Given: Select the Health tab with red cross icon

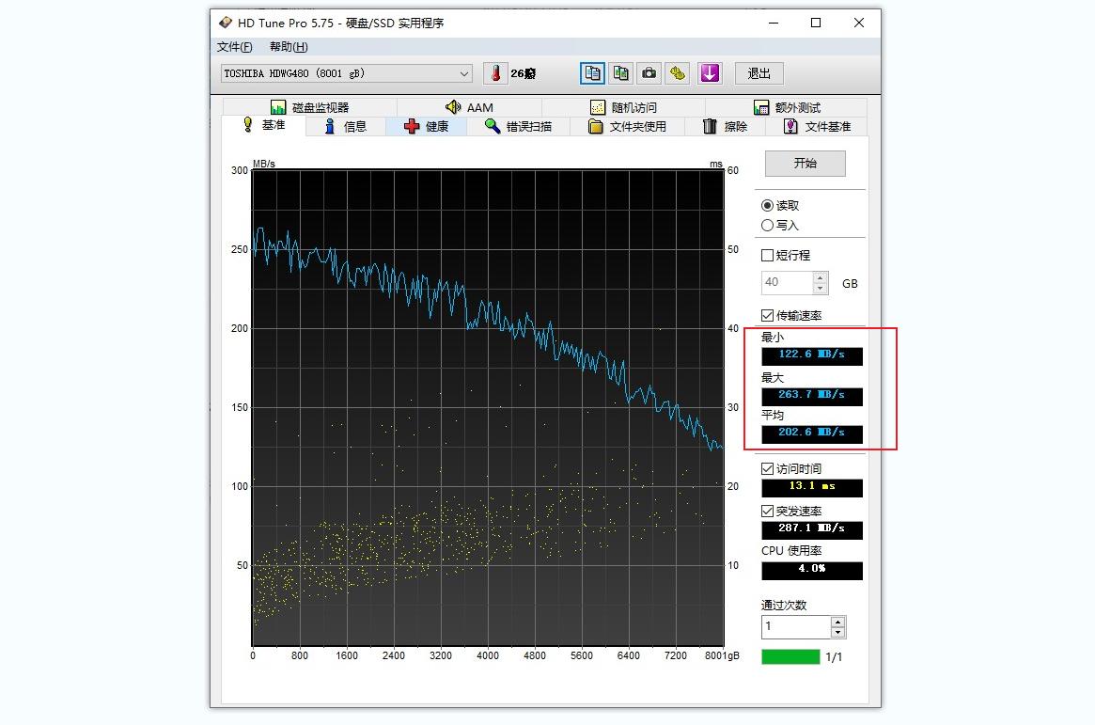Looking at the screenshot, I should click(x=427, y=126).
